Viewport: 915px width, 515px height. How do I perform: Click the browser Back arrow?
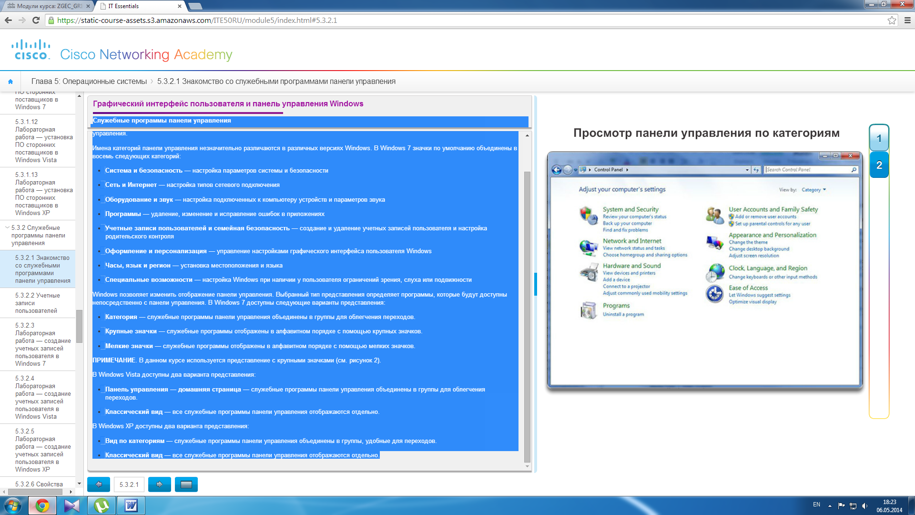pyautogui.click(x=8, y=20)
